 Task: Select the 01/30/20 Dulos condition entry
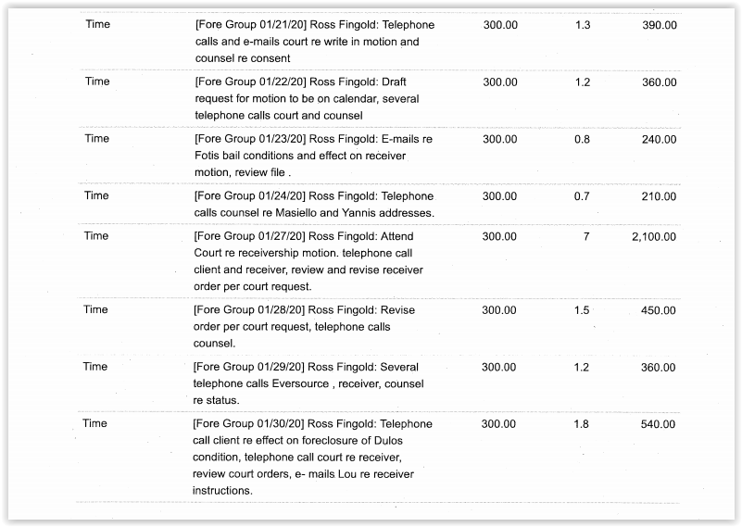point(314,458)
